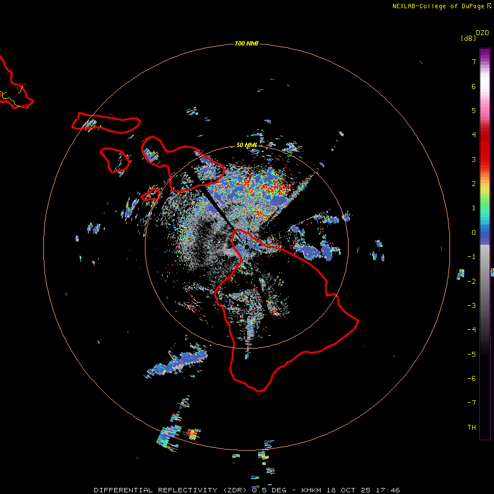
Task: Click the KHKM station identifier in the caption
Action: tap(311, 490)
